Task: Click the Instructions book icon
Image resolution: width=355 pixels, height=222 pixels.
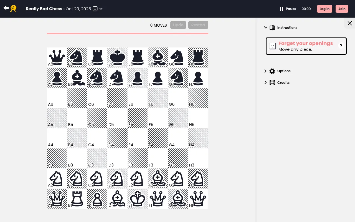Action: [272, 27]
